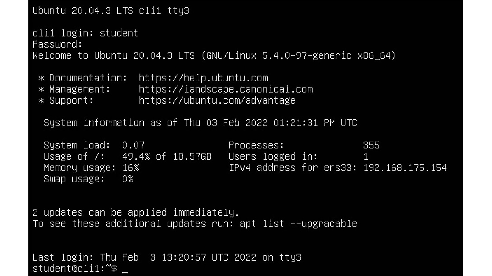Click the Memory usage 16% value
The width and height of the screenshot is (492, 276).
131,168
